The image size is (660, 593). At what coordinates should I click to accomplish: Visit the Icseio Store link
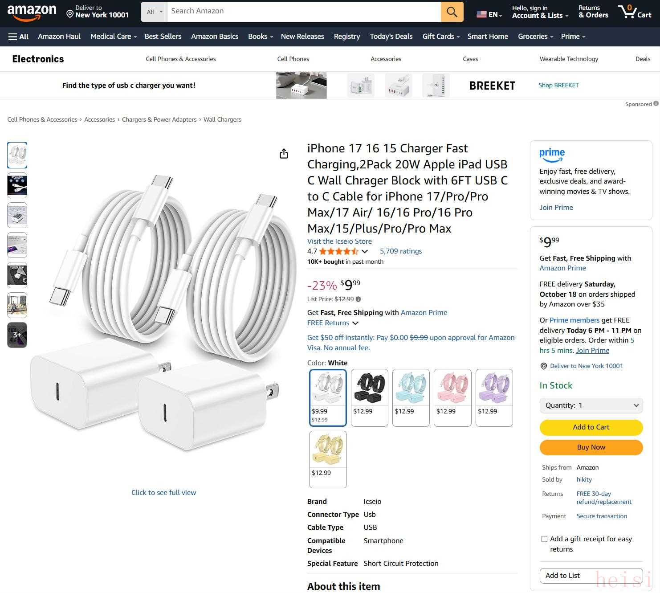339,241
